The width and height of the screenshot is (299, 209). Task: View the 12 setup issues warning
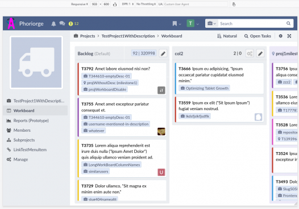[73, 24]
